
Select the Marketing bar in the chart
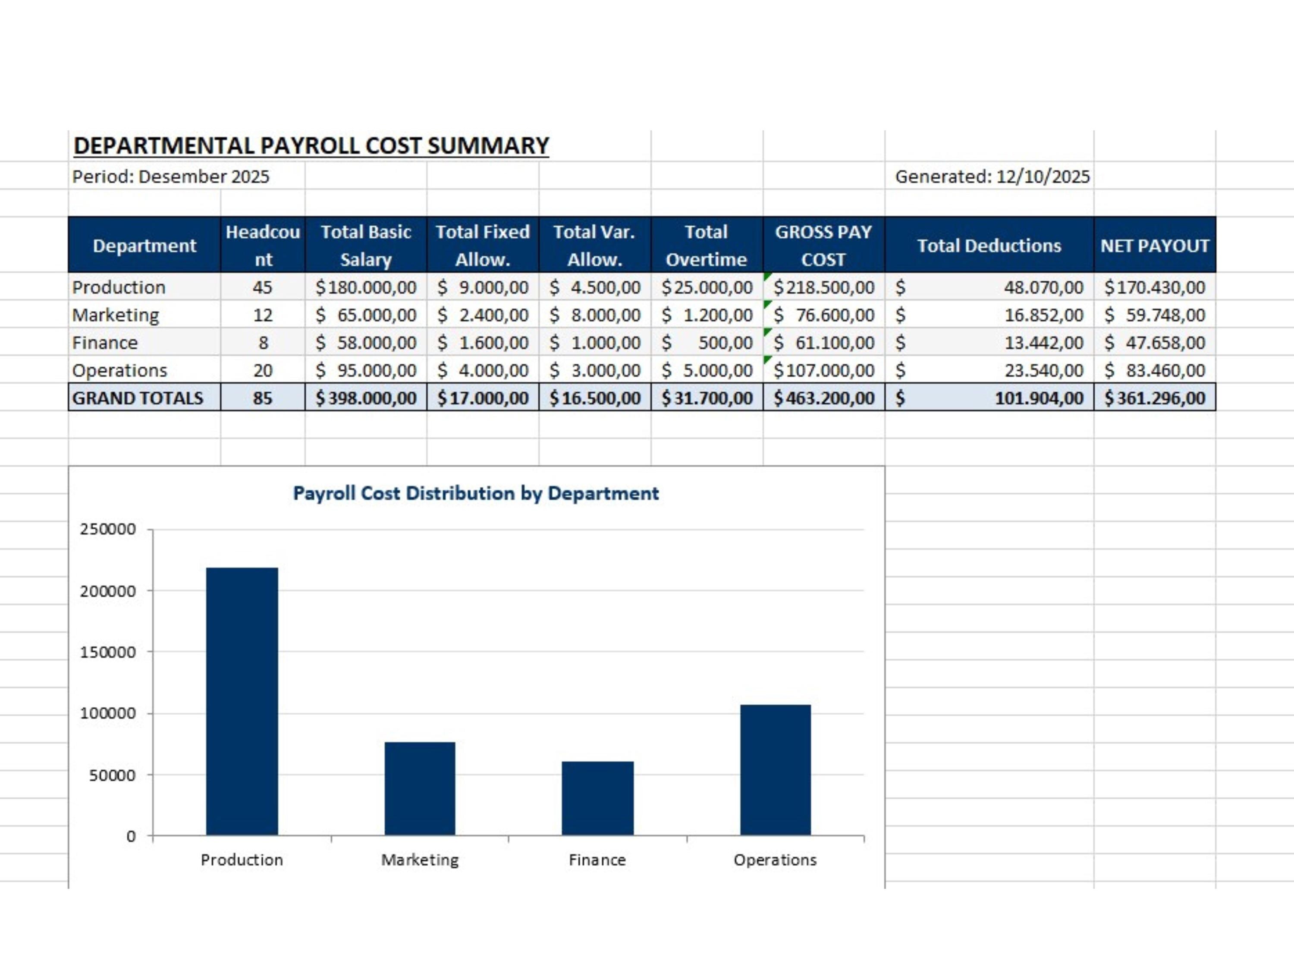click(420, 788)
